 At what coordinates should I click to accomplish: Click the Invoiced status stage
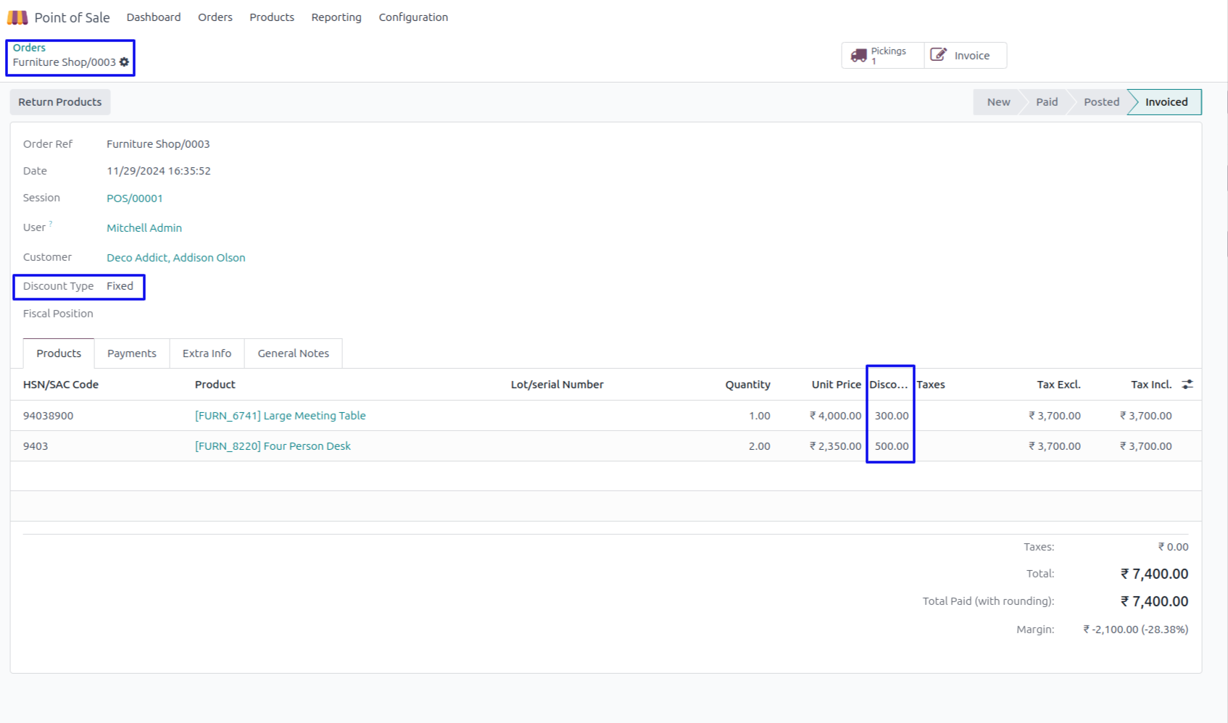tap(1166, 102)
